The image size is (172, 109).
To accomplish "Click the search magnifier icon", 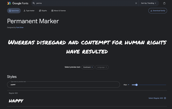I will pos(34,3).
